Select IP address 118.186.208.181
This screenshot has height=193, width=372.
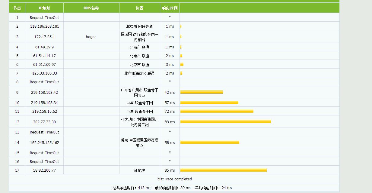(x=45, y=26)
